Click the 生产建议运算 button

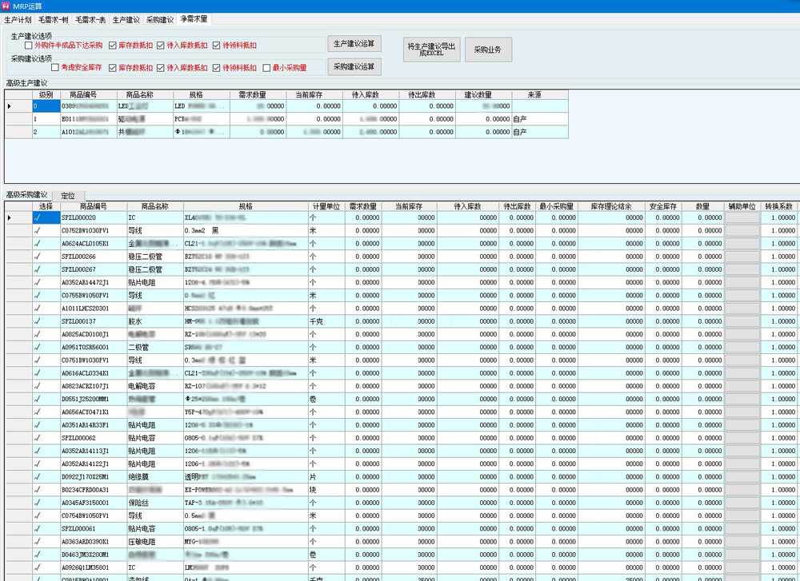pos(354,44)
